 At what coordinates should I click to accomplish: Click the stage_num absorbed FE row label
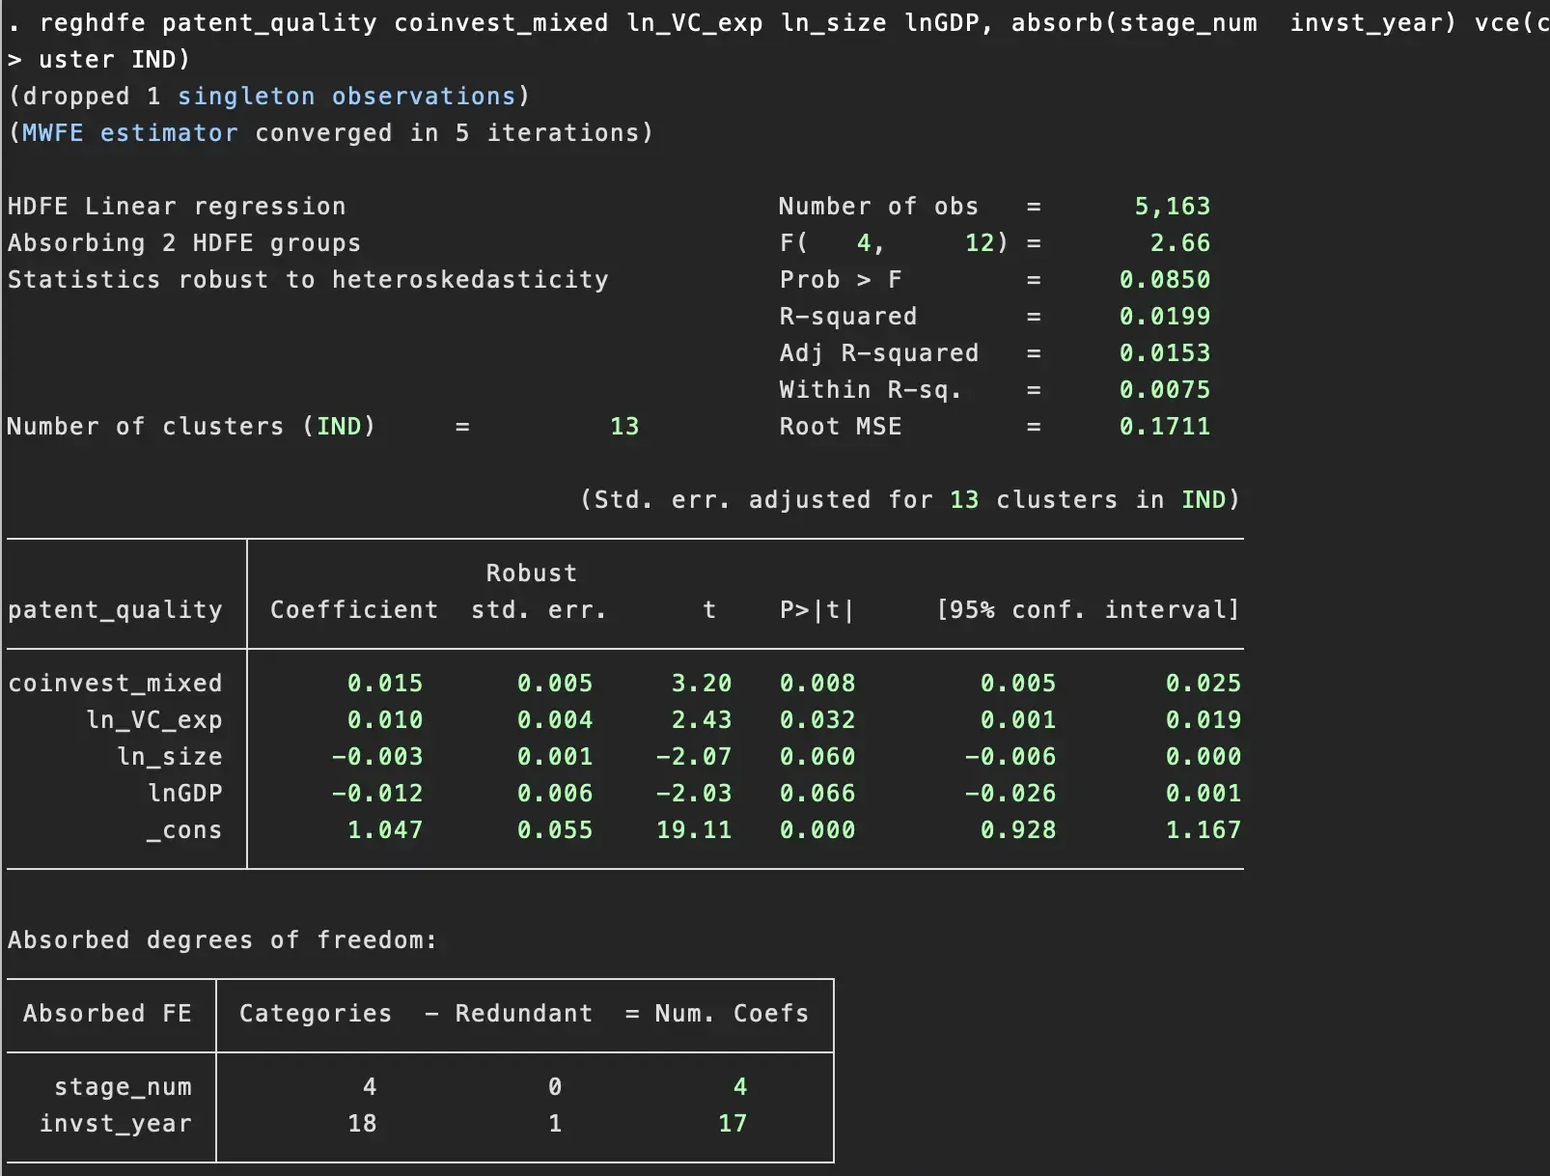pos(123,1087)
